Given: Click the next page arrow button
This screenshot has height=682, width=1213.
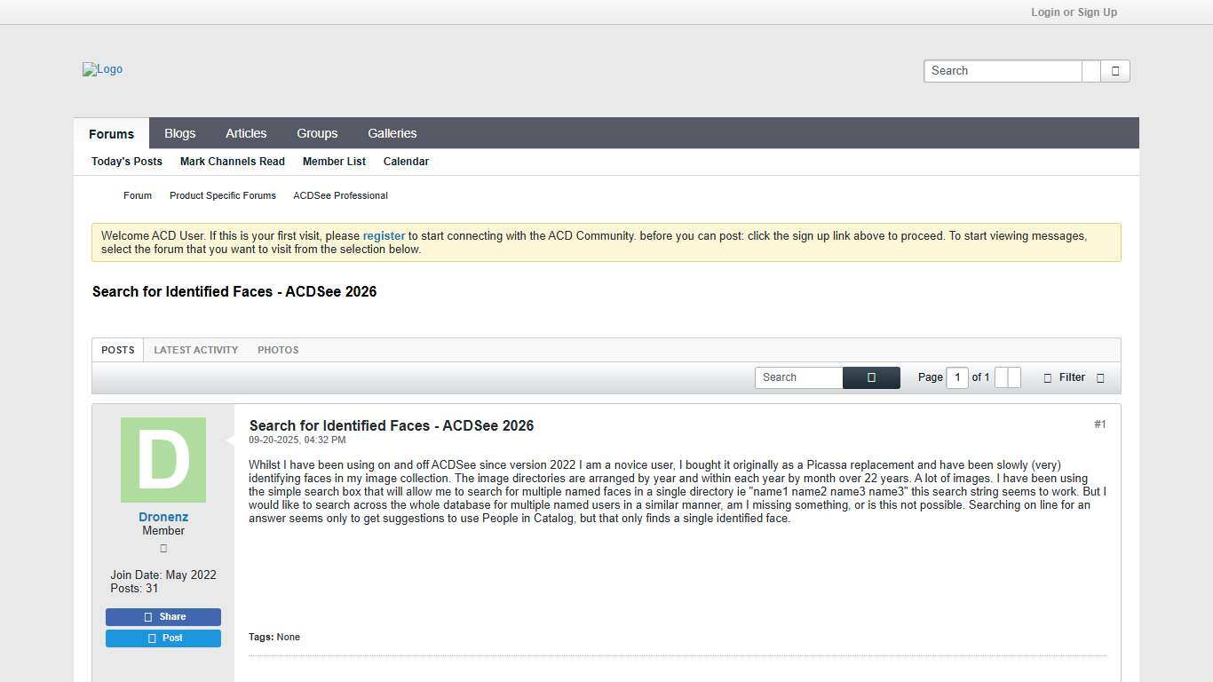Looking at the screenshot, I should coord(1014,377).
